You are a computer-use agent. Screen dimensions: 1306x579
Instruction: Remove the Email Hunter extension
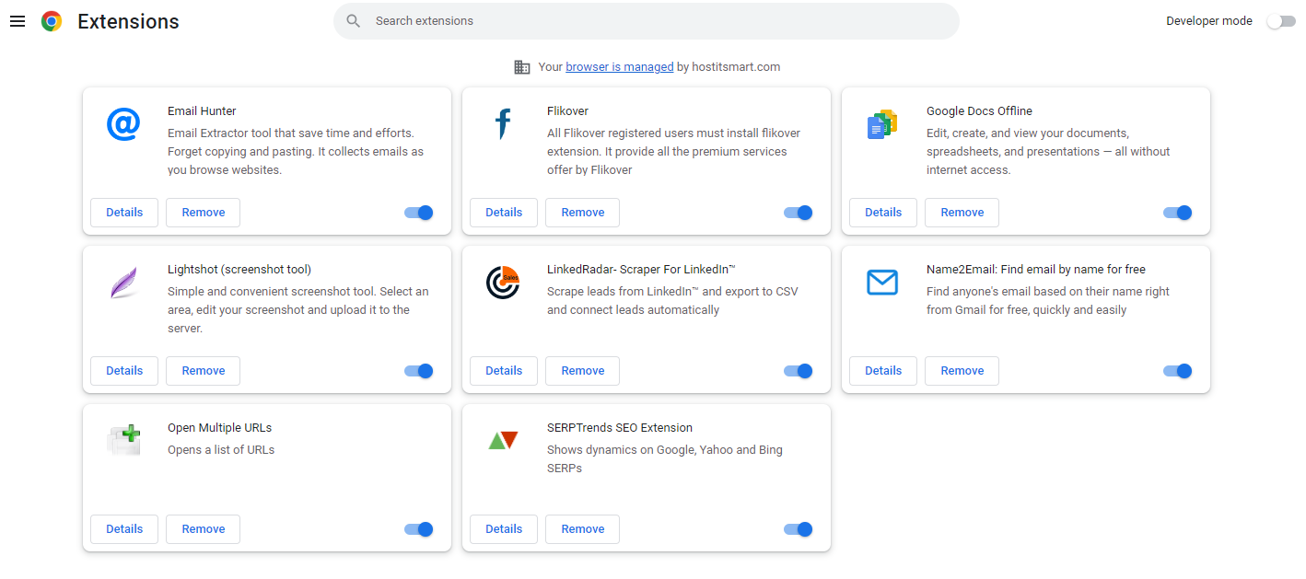pos(204,213)
